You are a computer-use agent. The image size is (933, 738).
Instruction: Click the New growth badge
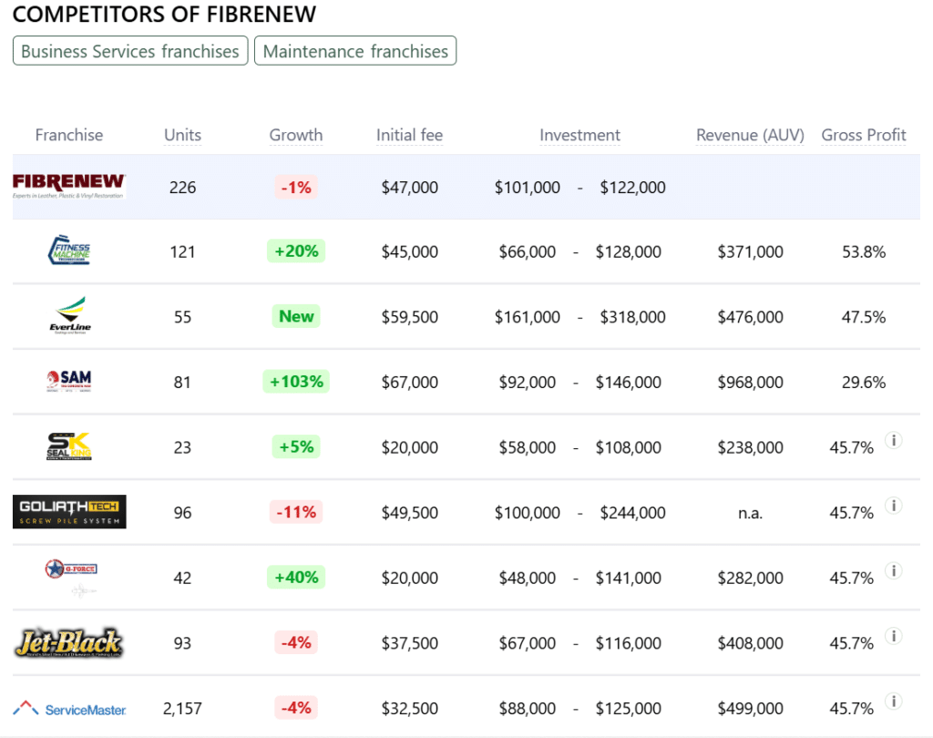pyautogui.click(x=296, y=316)
